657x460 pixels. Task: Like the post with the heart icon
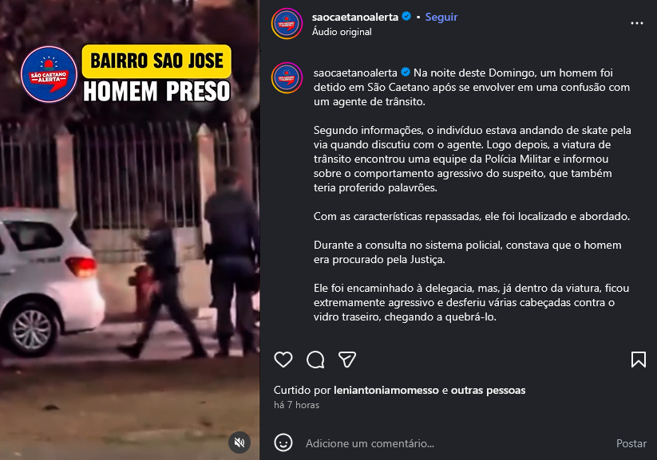point(283,360)
